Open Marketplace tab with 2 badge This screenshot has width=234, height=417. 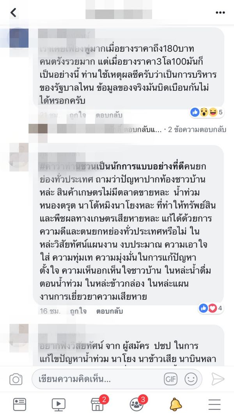(98, 403)
